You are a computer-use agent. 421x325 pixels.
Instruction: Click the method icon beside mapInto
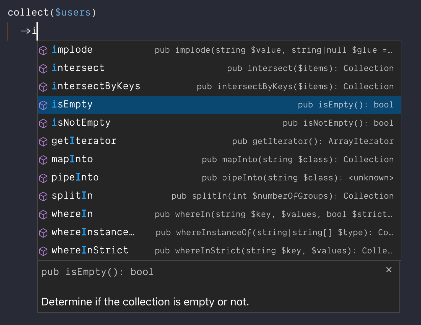tap(43, 160)
